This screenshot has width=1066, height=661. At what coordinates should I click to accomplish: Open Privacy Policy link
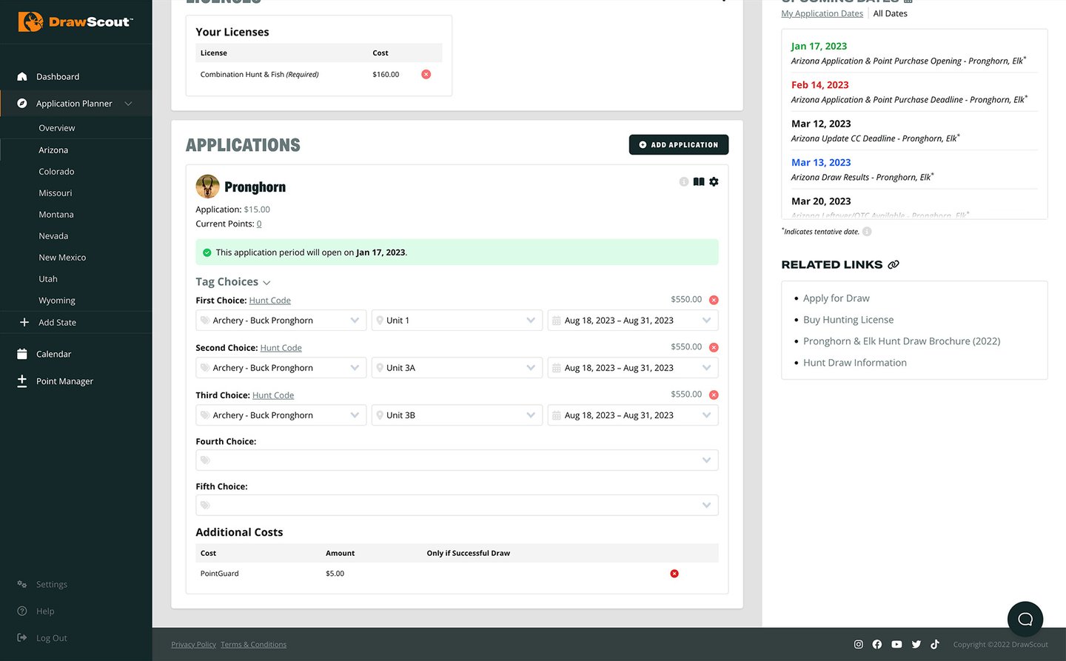pyautogui.click(x=194, y=645)
